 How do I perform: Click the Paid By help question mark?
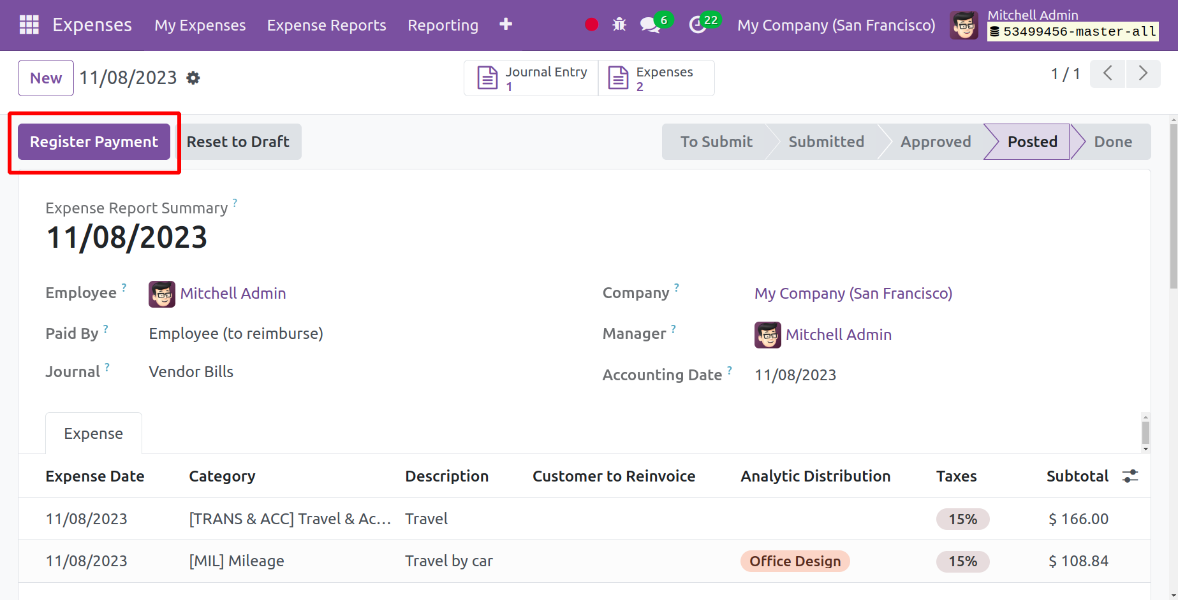point(106,329)
